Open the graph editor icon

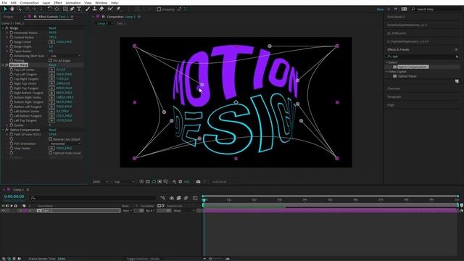click(195, 198)
